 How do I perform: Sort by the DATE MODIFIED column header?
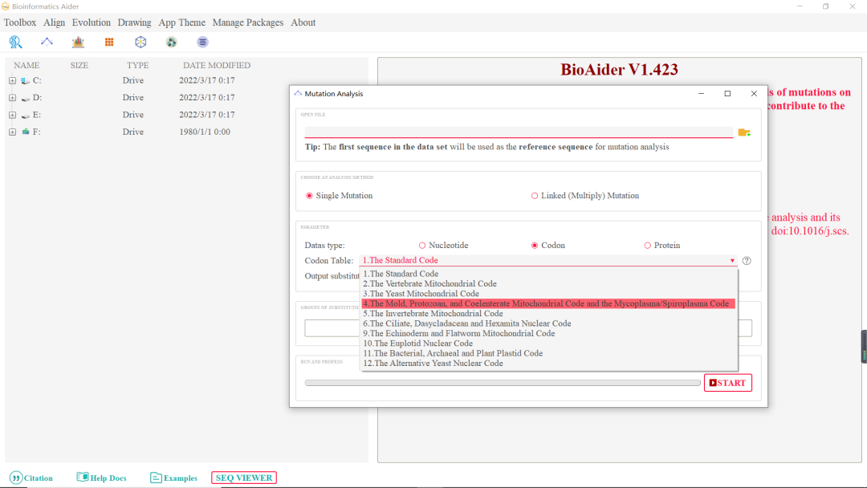[x=217, y=65]
